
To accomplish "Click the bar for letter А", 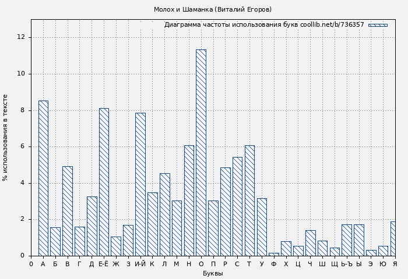I will tap(43, 178).
